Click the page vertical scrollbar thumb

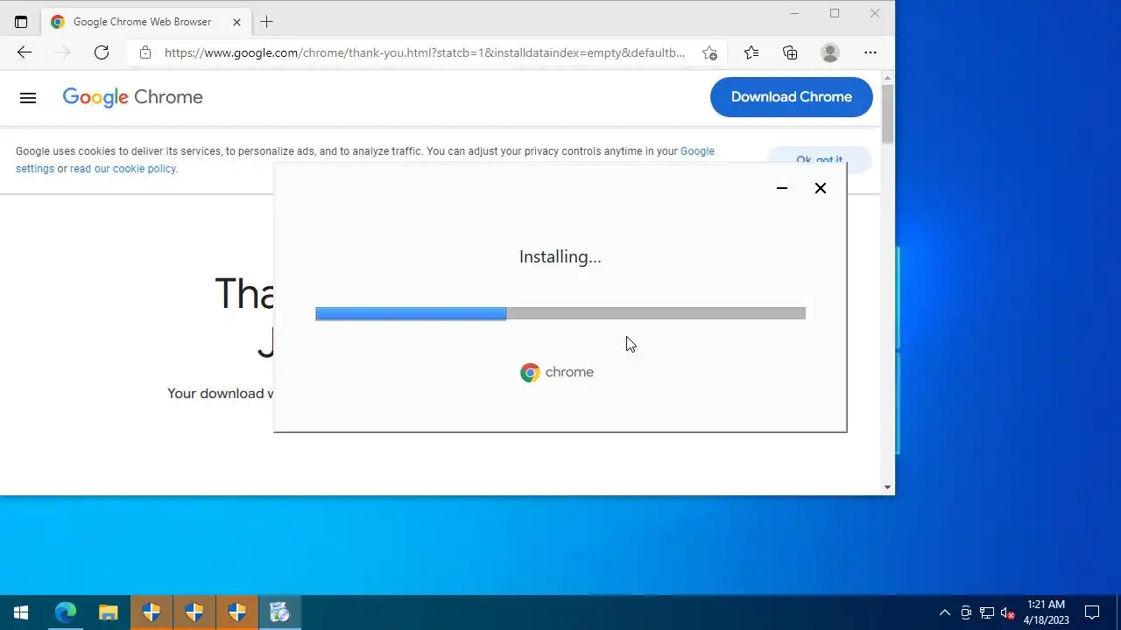[888, 115]
